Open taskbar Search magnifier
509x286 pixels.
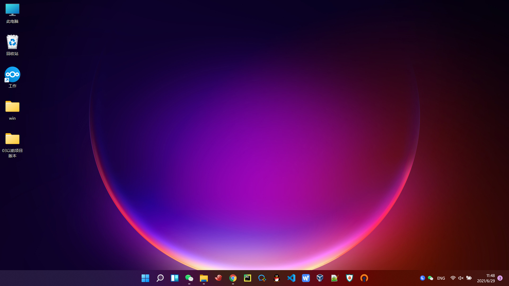click(160, 278)
